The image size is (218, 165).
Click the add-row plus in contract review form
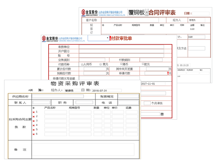click(x=103, y=25)
